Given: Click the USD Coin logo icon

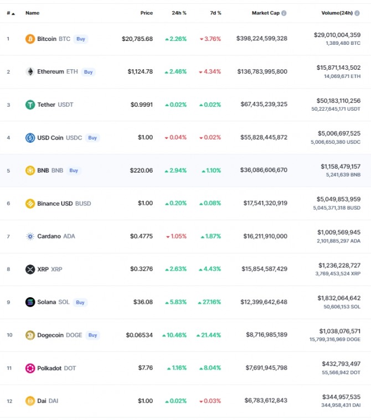Looking at the screenshot, I should (30, 138).
